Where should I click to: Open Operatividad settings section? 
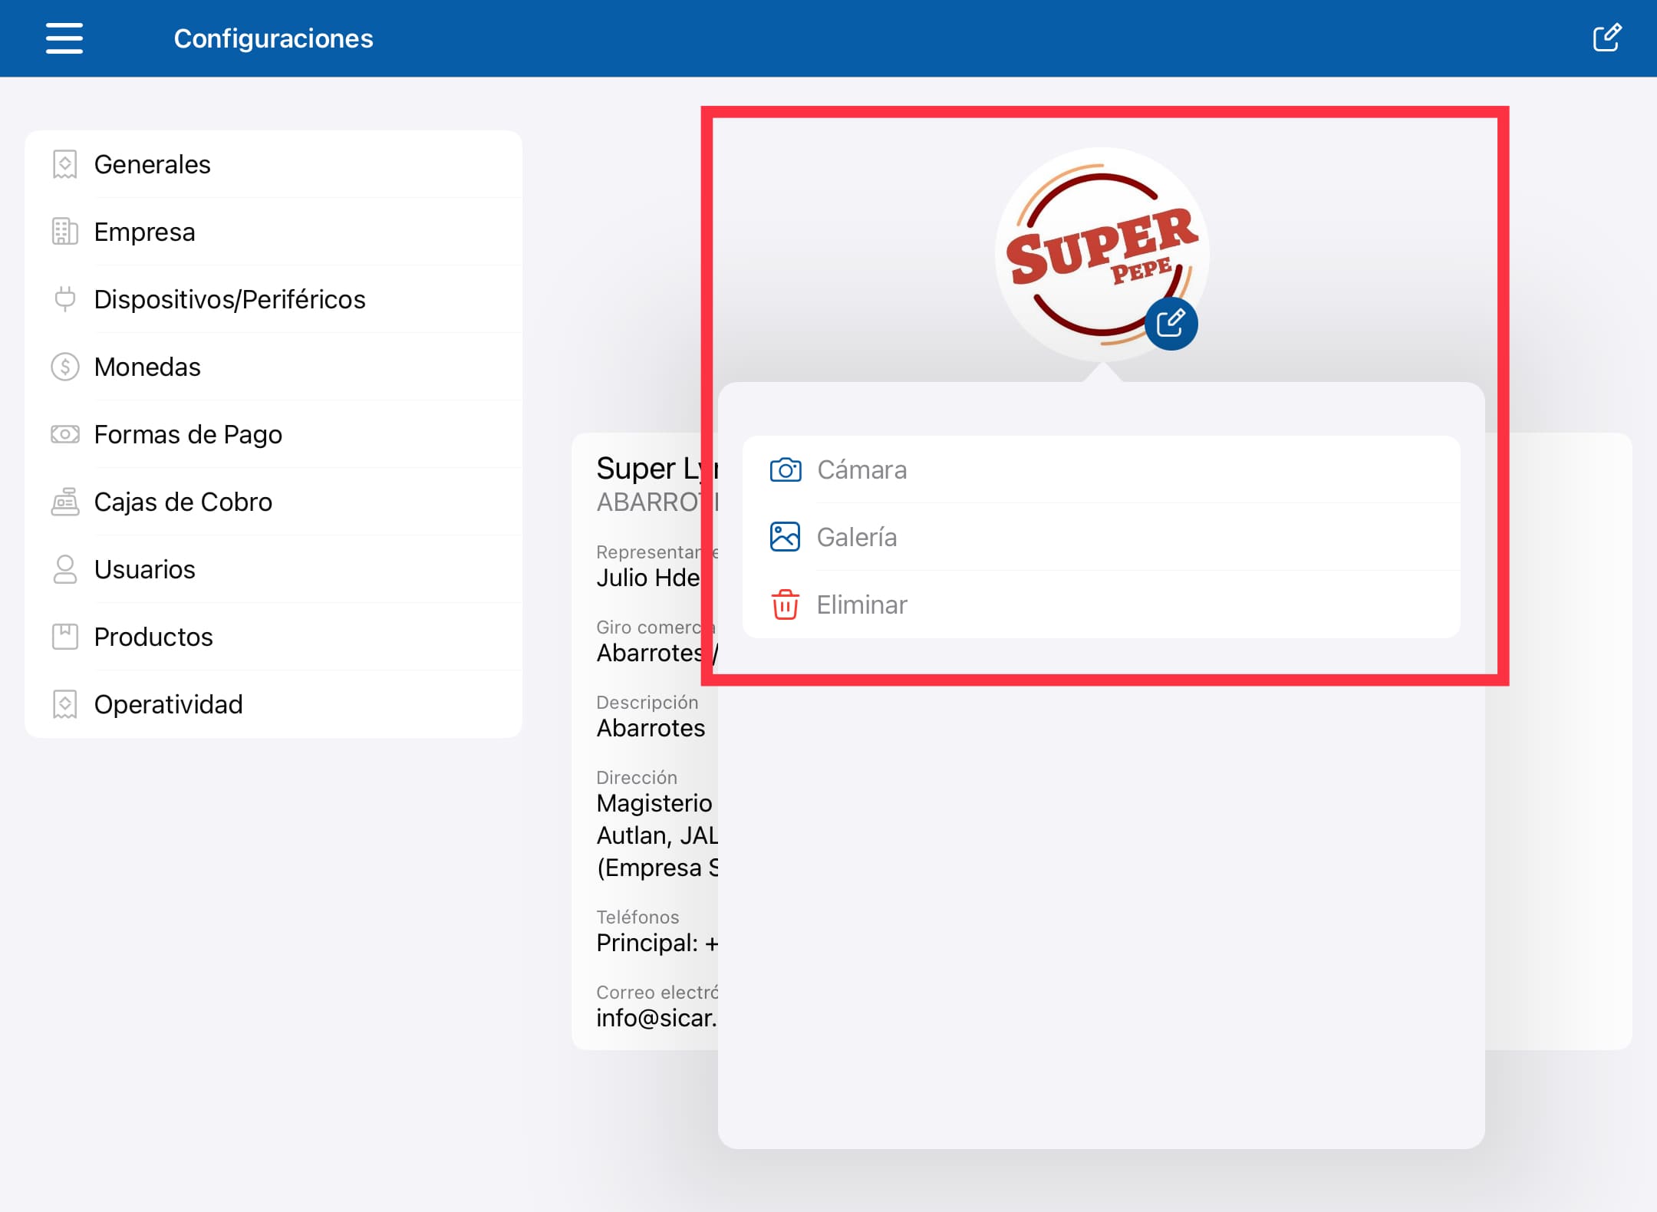coord(169,704)
